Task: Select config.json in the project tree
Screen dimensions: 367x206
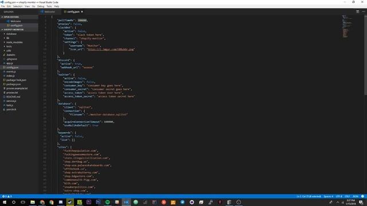Action: [19, 68]
